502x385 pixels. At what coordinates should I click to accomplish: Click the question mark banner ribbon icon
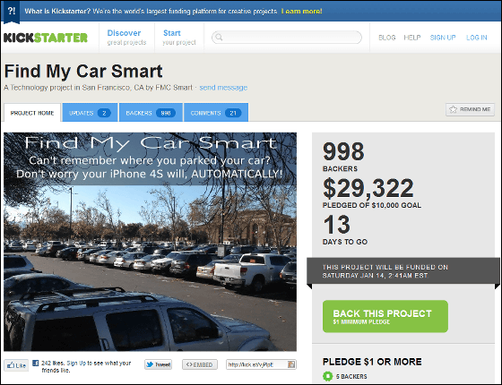(12, 12)
